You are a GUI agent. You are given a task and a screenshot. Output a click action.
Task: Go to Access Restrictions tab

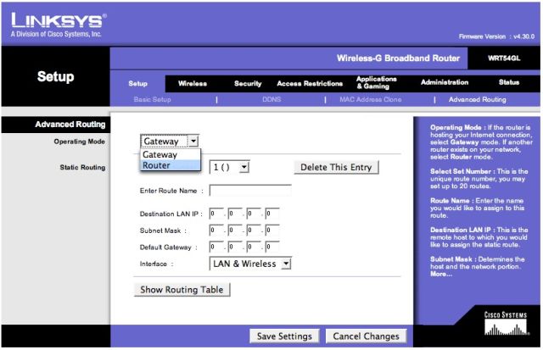coord(310,83)
